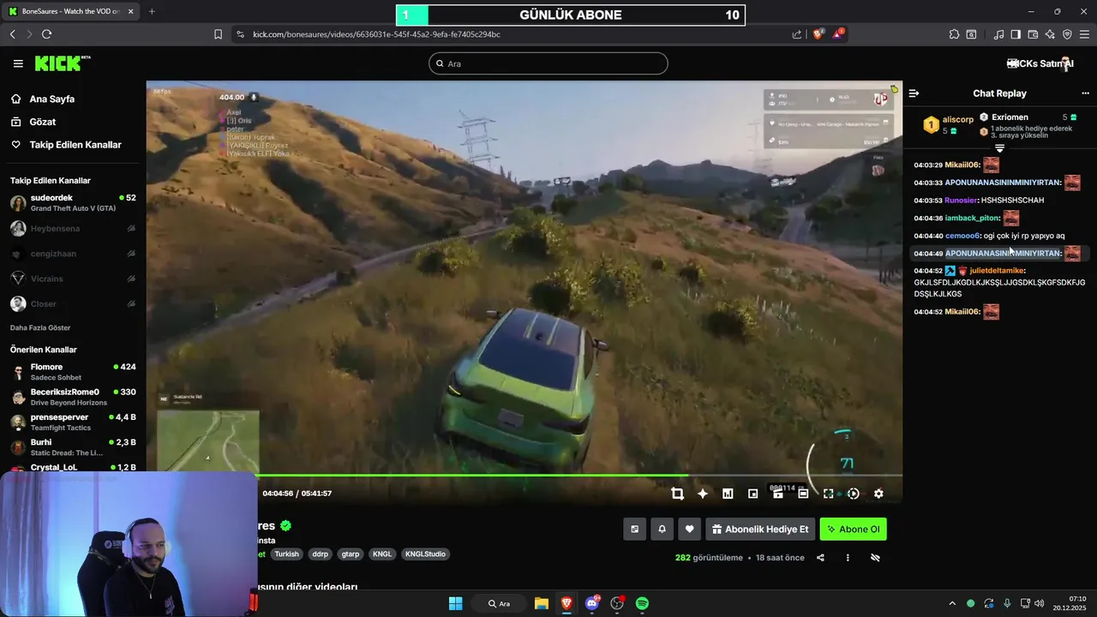Go to Ana Sayfa
Image resolution: width=1097 pixels, height=617 pixels.
coord(51,99)
